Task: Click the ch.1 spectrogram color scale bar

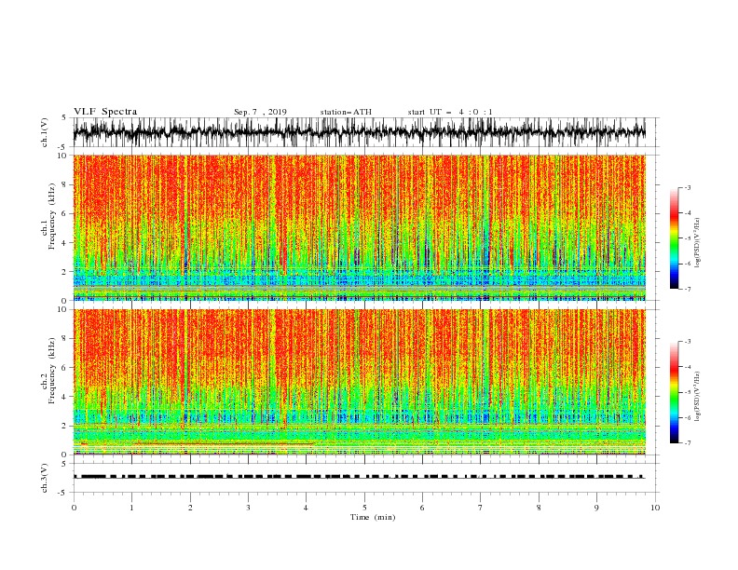Action: [674, 238]
